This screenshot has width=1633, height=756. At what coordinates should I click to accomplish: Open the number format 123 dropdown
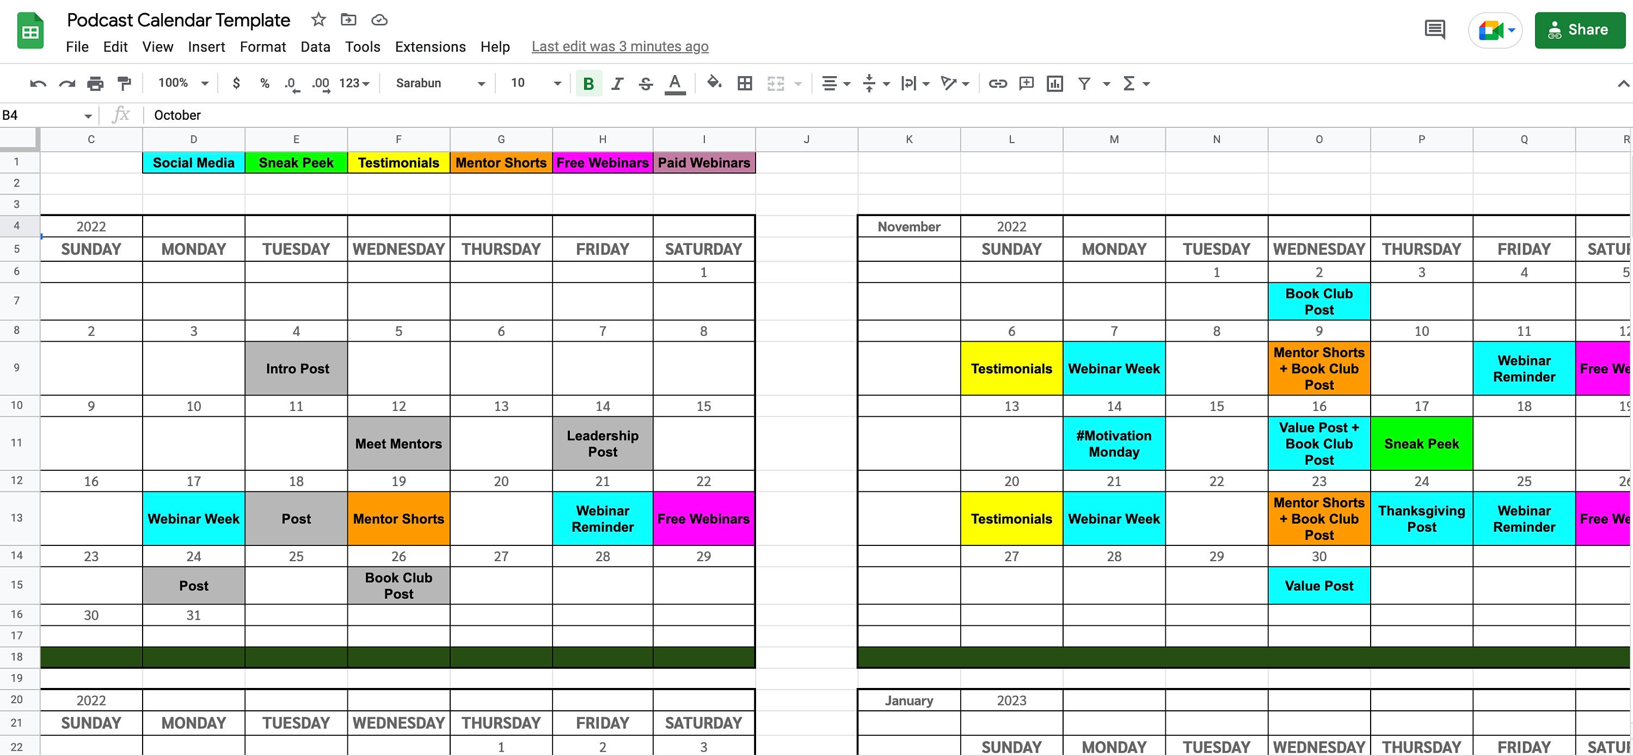point(354,83)
